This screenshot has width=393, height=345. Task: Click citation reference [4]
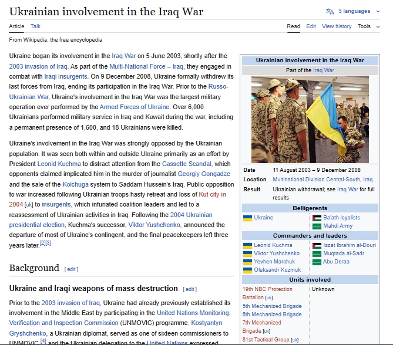click(x=43, y=341)
